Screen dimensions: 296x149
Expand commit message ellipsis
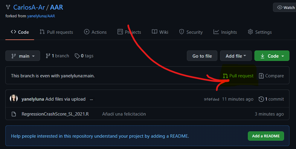[91, 99]
